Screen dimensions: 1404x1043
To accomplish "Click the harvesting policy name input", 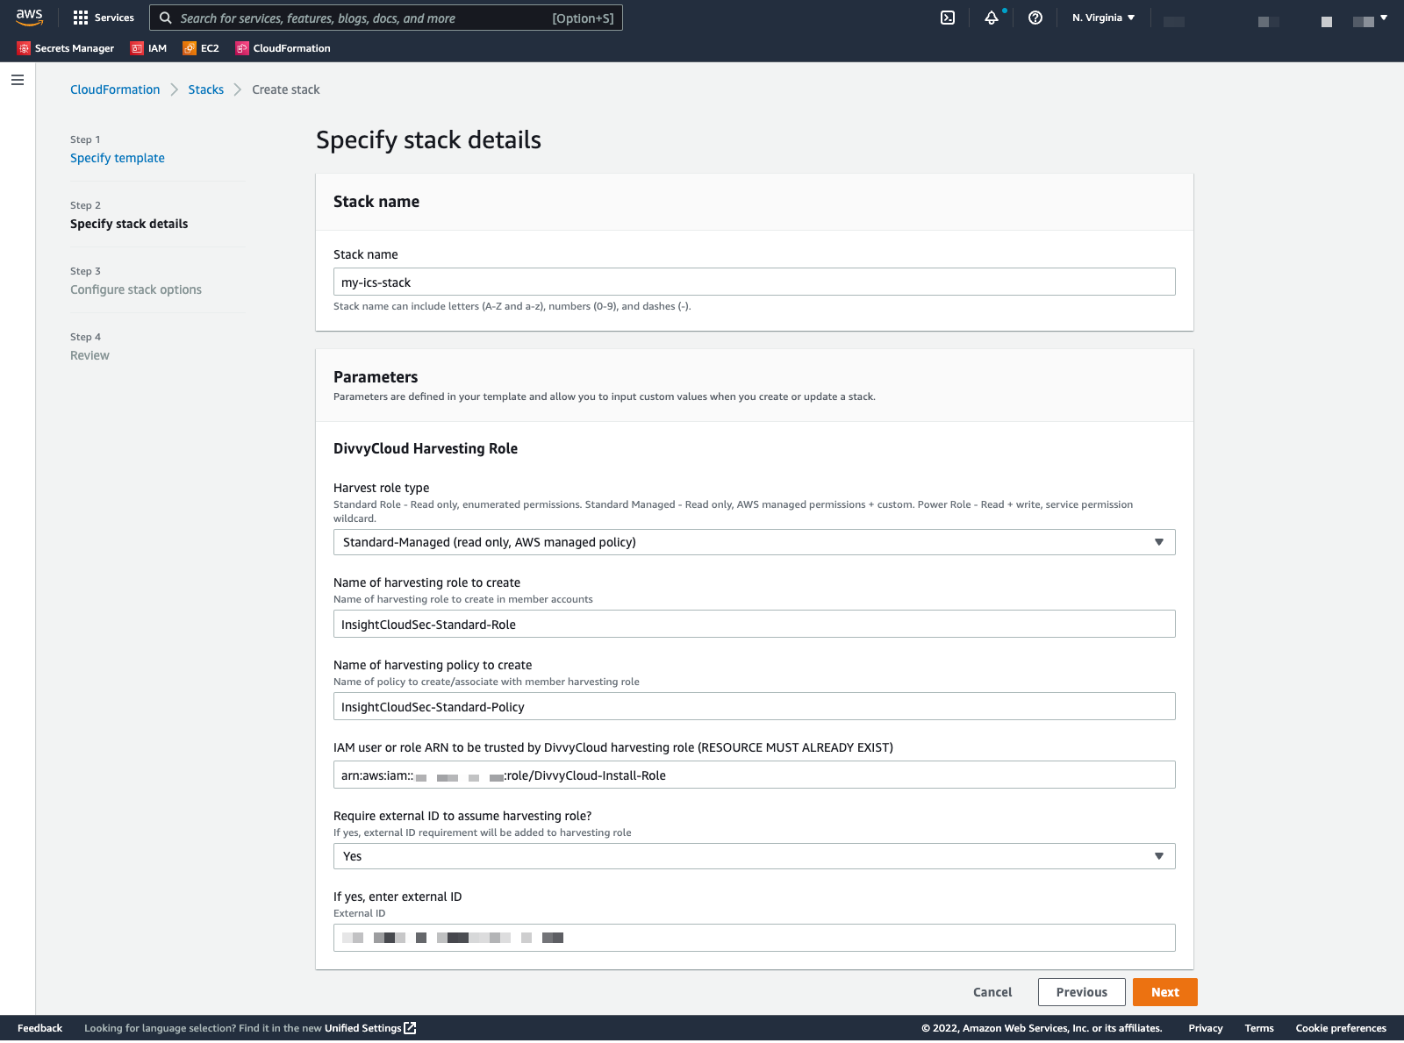I will [x=755, y=706].
